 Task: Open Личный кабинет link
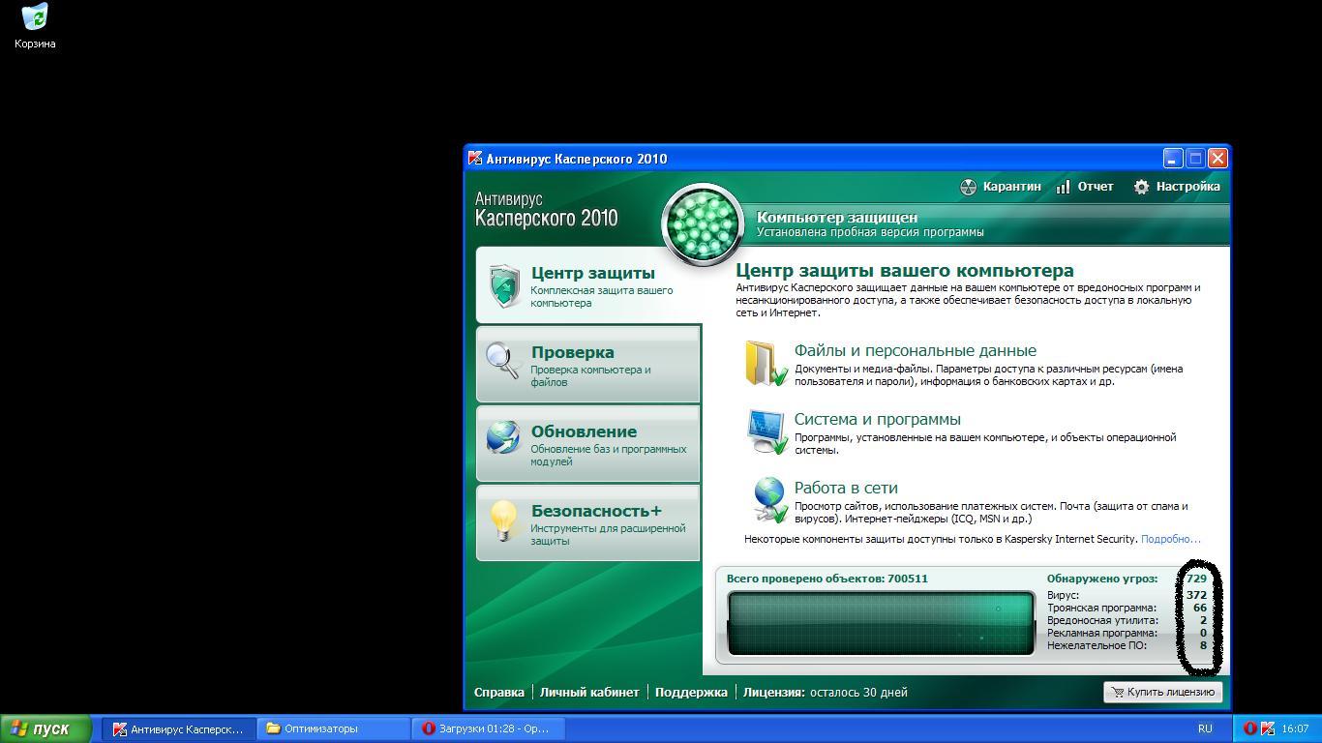(x=589, y=692)
